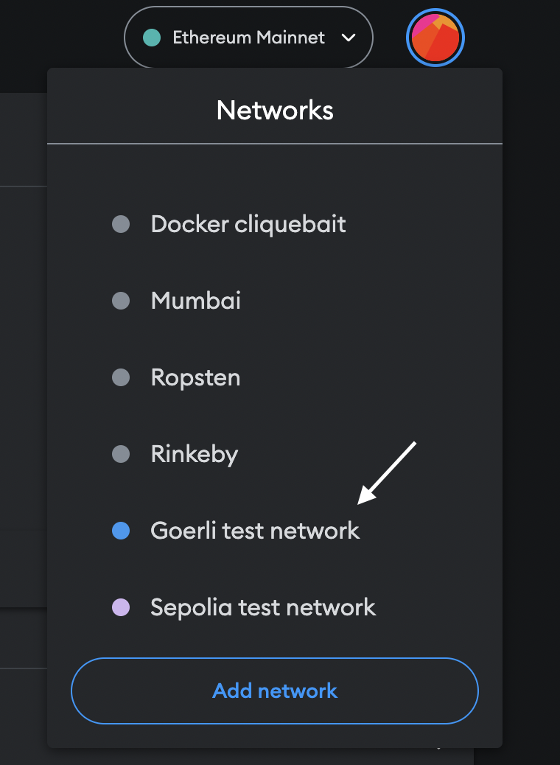The image size is (560, 765).
Task: Click the gray dot beside Docker cliquebait
Action: tap(121, 225)
